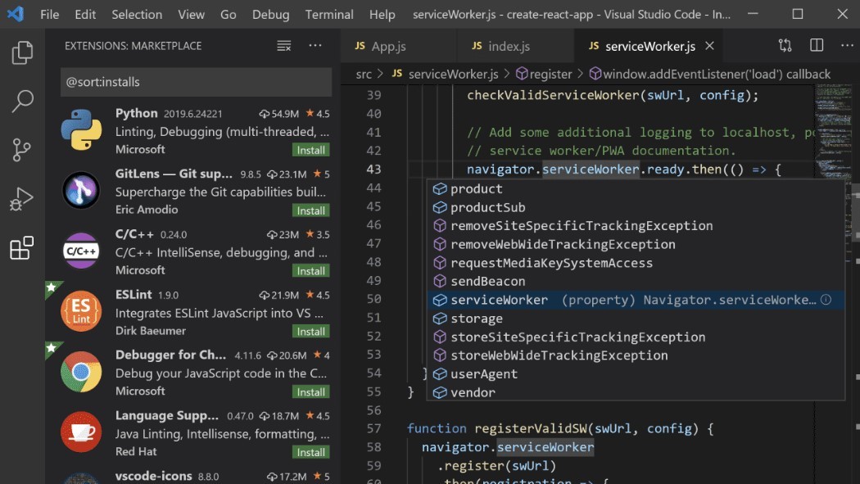Open the Explorer view

tap(21, 52)
